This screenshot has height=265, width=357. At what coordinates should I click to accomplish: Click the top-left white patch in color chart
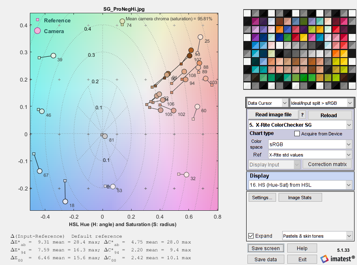(x=247, y=13)
